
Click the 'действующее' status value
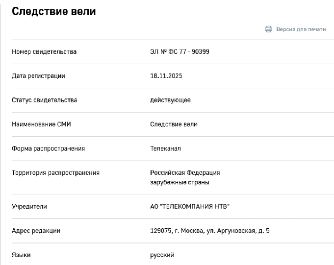coord(170,100)
